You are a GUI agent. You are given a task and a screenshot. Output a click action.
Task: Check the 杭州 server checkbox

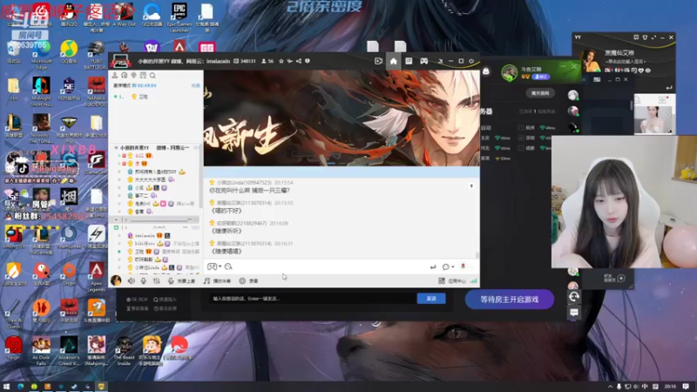(521, 127)
